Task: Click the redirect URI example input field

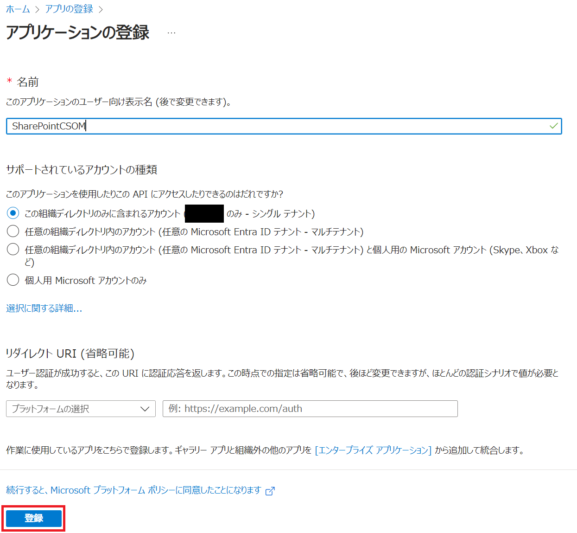Action: click(310, 409)
